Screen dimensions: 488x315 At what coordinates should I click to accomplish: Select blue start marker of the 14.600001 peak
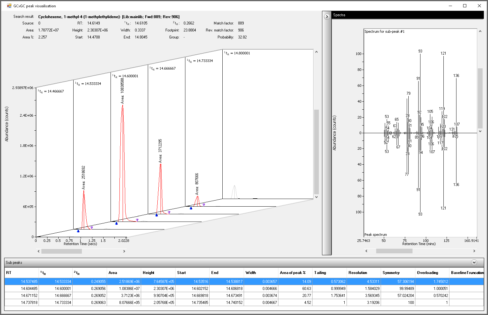[x=117, y=223]
